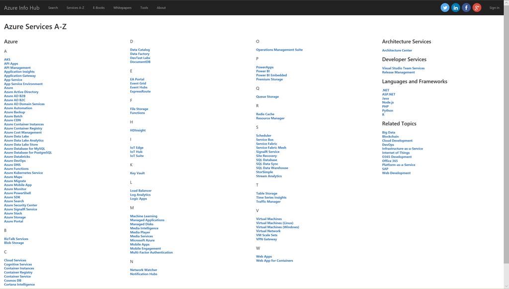Click the vertical page scrollbar
This screenshot has height=289, width=509.
506,149
